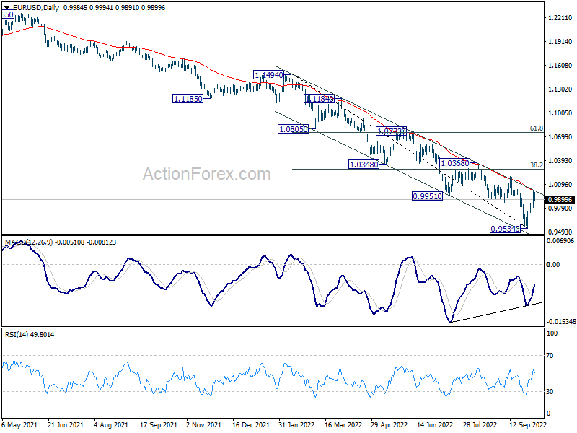Click the 31 Jan 2022 date label
Viewport: 577px width, 433px height.
pos(296,425)
